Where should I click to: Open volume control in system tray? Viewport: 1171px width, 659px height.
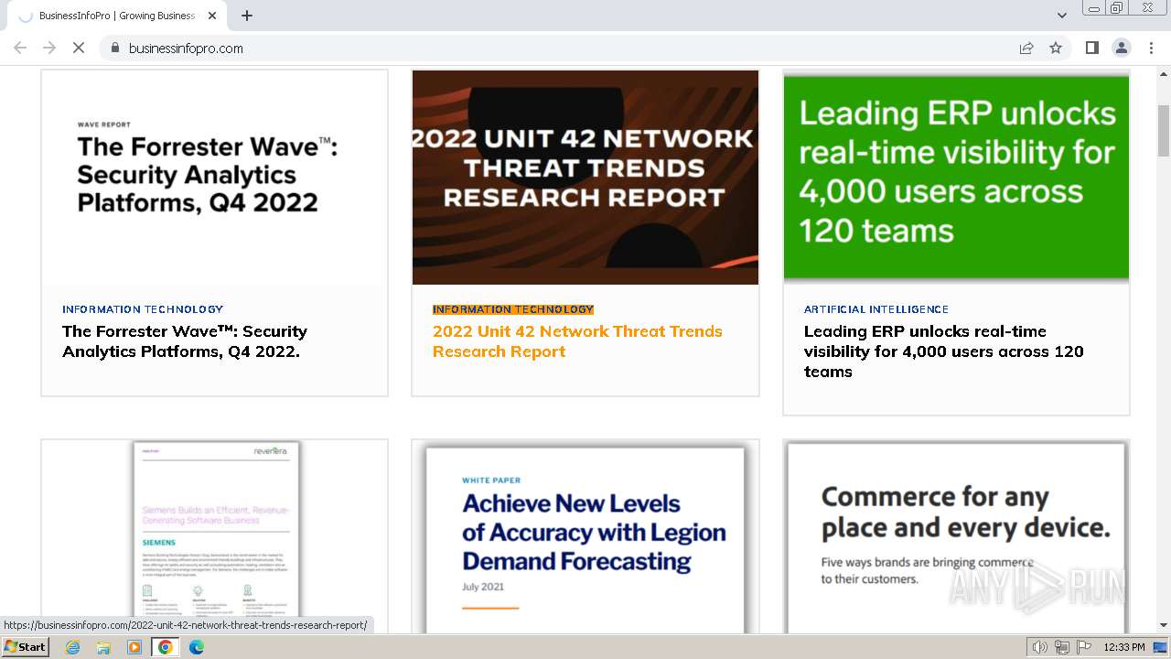tap(1040, 647)
